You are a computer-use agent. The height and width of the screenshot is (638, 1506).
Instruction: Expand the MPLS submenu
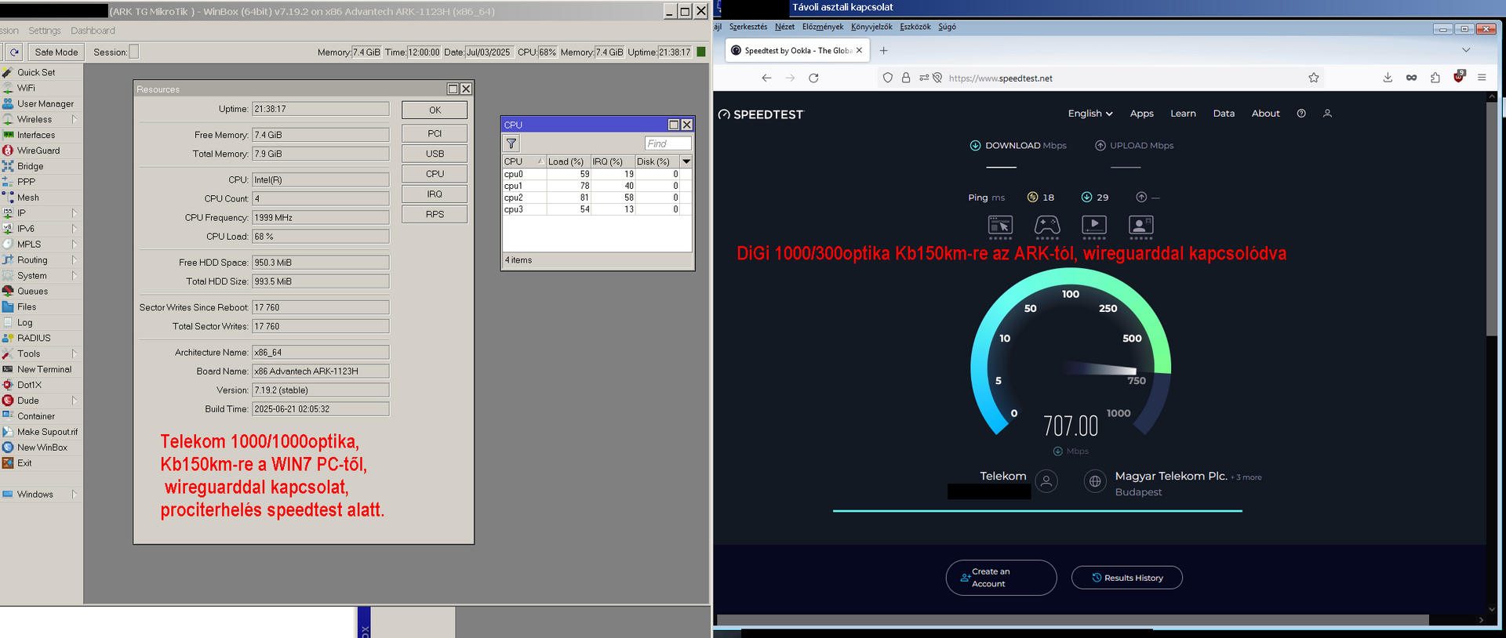pyautogui.click(x=75, y=244)
